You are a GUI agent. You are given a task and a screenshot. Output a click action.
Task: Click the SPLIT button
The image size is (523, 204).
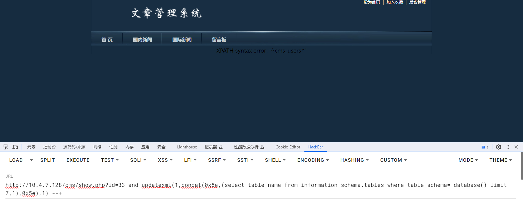(48, 160)
